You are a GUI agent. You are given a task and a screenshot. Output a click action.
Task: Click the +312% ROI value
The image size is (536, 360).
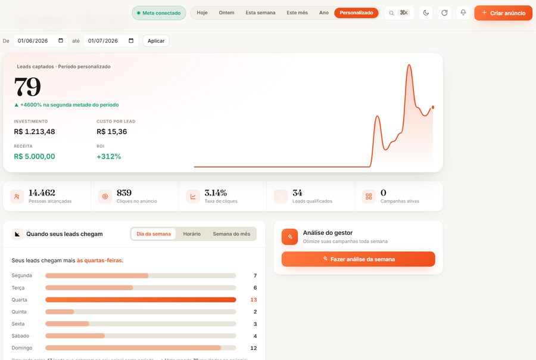click(109, 156)
